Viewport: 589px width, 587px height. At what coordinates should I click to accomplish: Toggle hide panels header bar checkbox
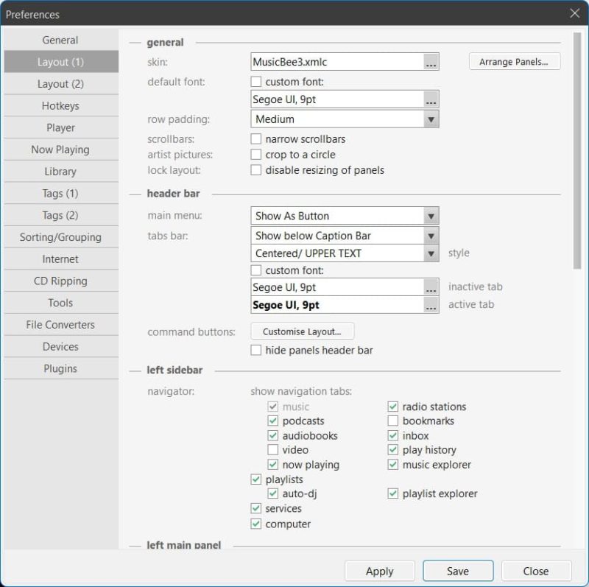(255, 351)
